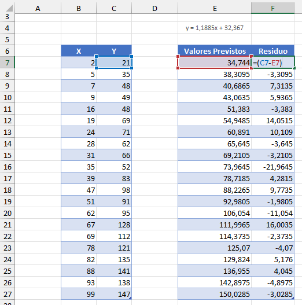Click the trendline equation y = 1,1885x + 32,367

215,28
